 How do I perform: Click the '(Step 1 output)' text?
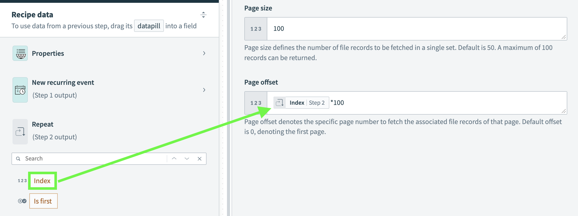coord(55,95)
